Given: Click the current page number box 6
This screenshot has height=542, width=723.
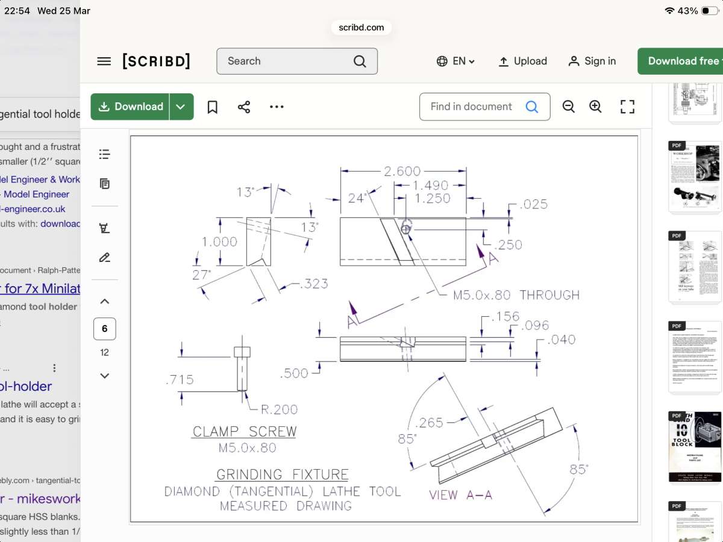Looking at the screenshot, I should point(105,329).
